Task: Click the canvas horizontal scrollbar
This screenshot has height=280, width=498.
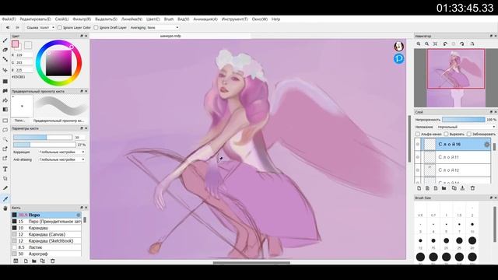Action: (251, 263)
